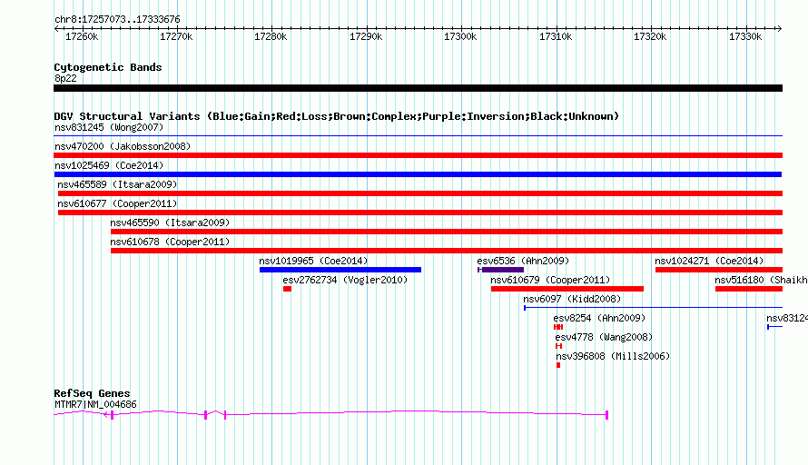808x465 pixels.
Task: Select the small red nsv396808 variant block
Action: tap(558, 365)
